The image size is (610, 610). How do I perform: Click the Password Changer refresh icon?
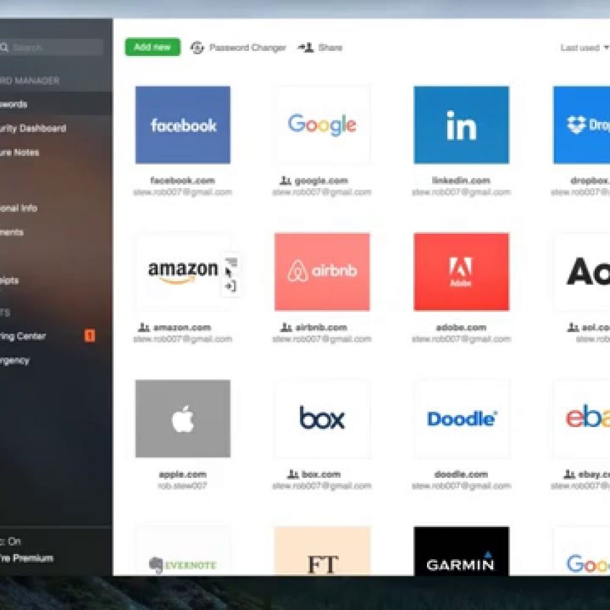point(197,48)
